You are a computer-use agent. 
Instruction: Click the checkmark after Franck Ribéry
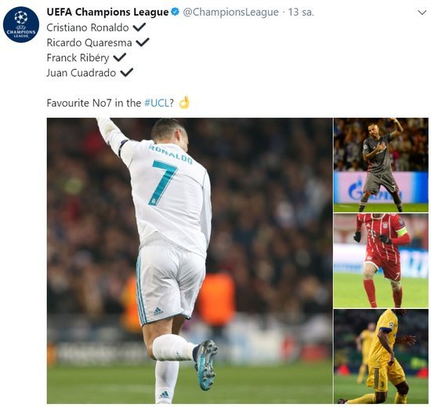pos(120,57)
